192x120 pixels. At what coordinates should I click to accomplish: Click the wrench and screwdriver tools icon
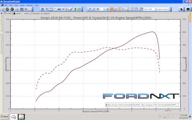(x=47, y=9)
